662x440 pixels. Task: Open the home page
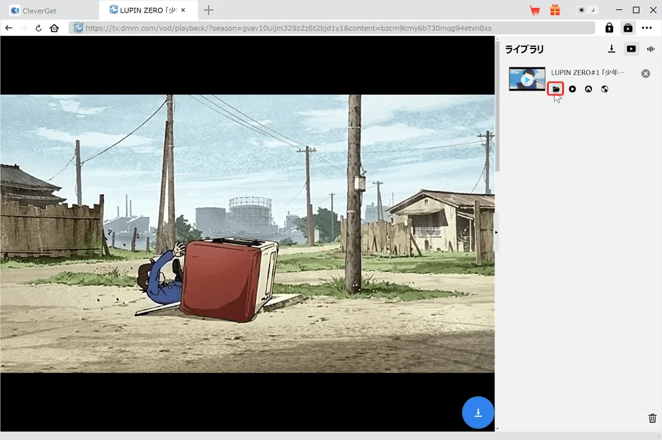pyautogui.click(x=54, y=28)
